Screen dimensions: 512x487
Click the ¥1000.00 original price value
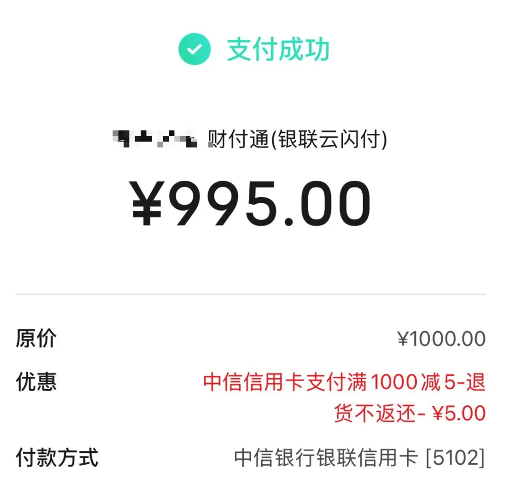[x=441, y=339]
